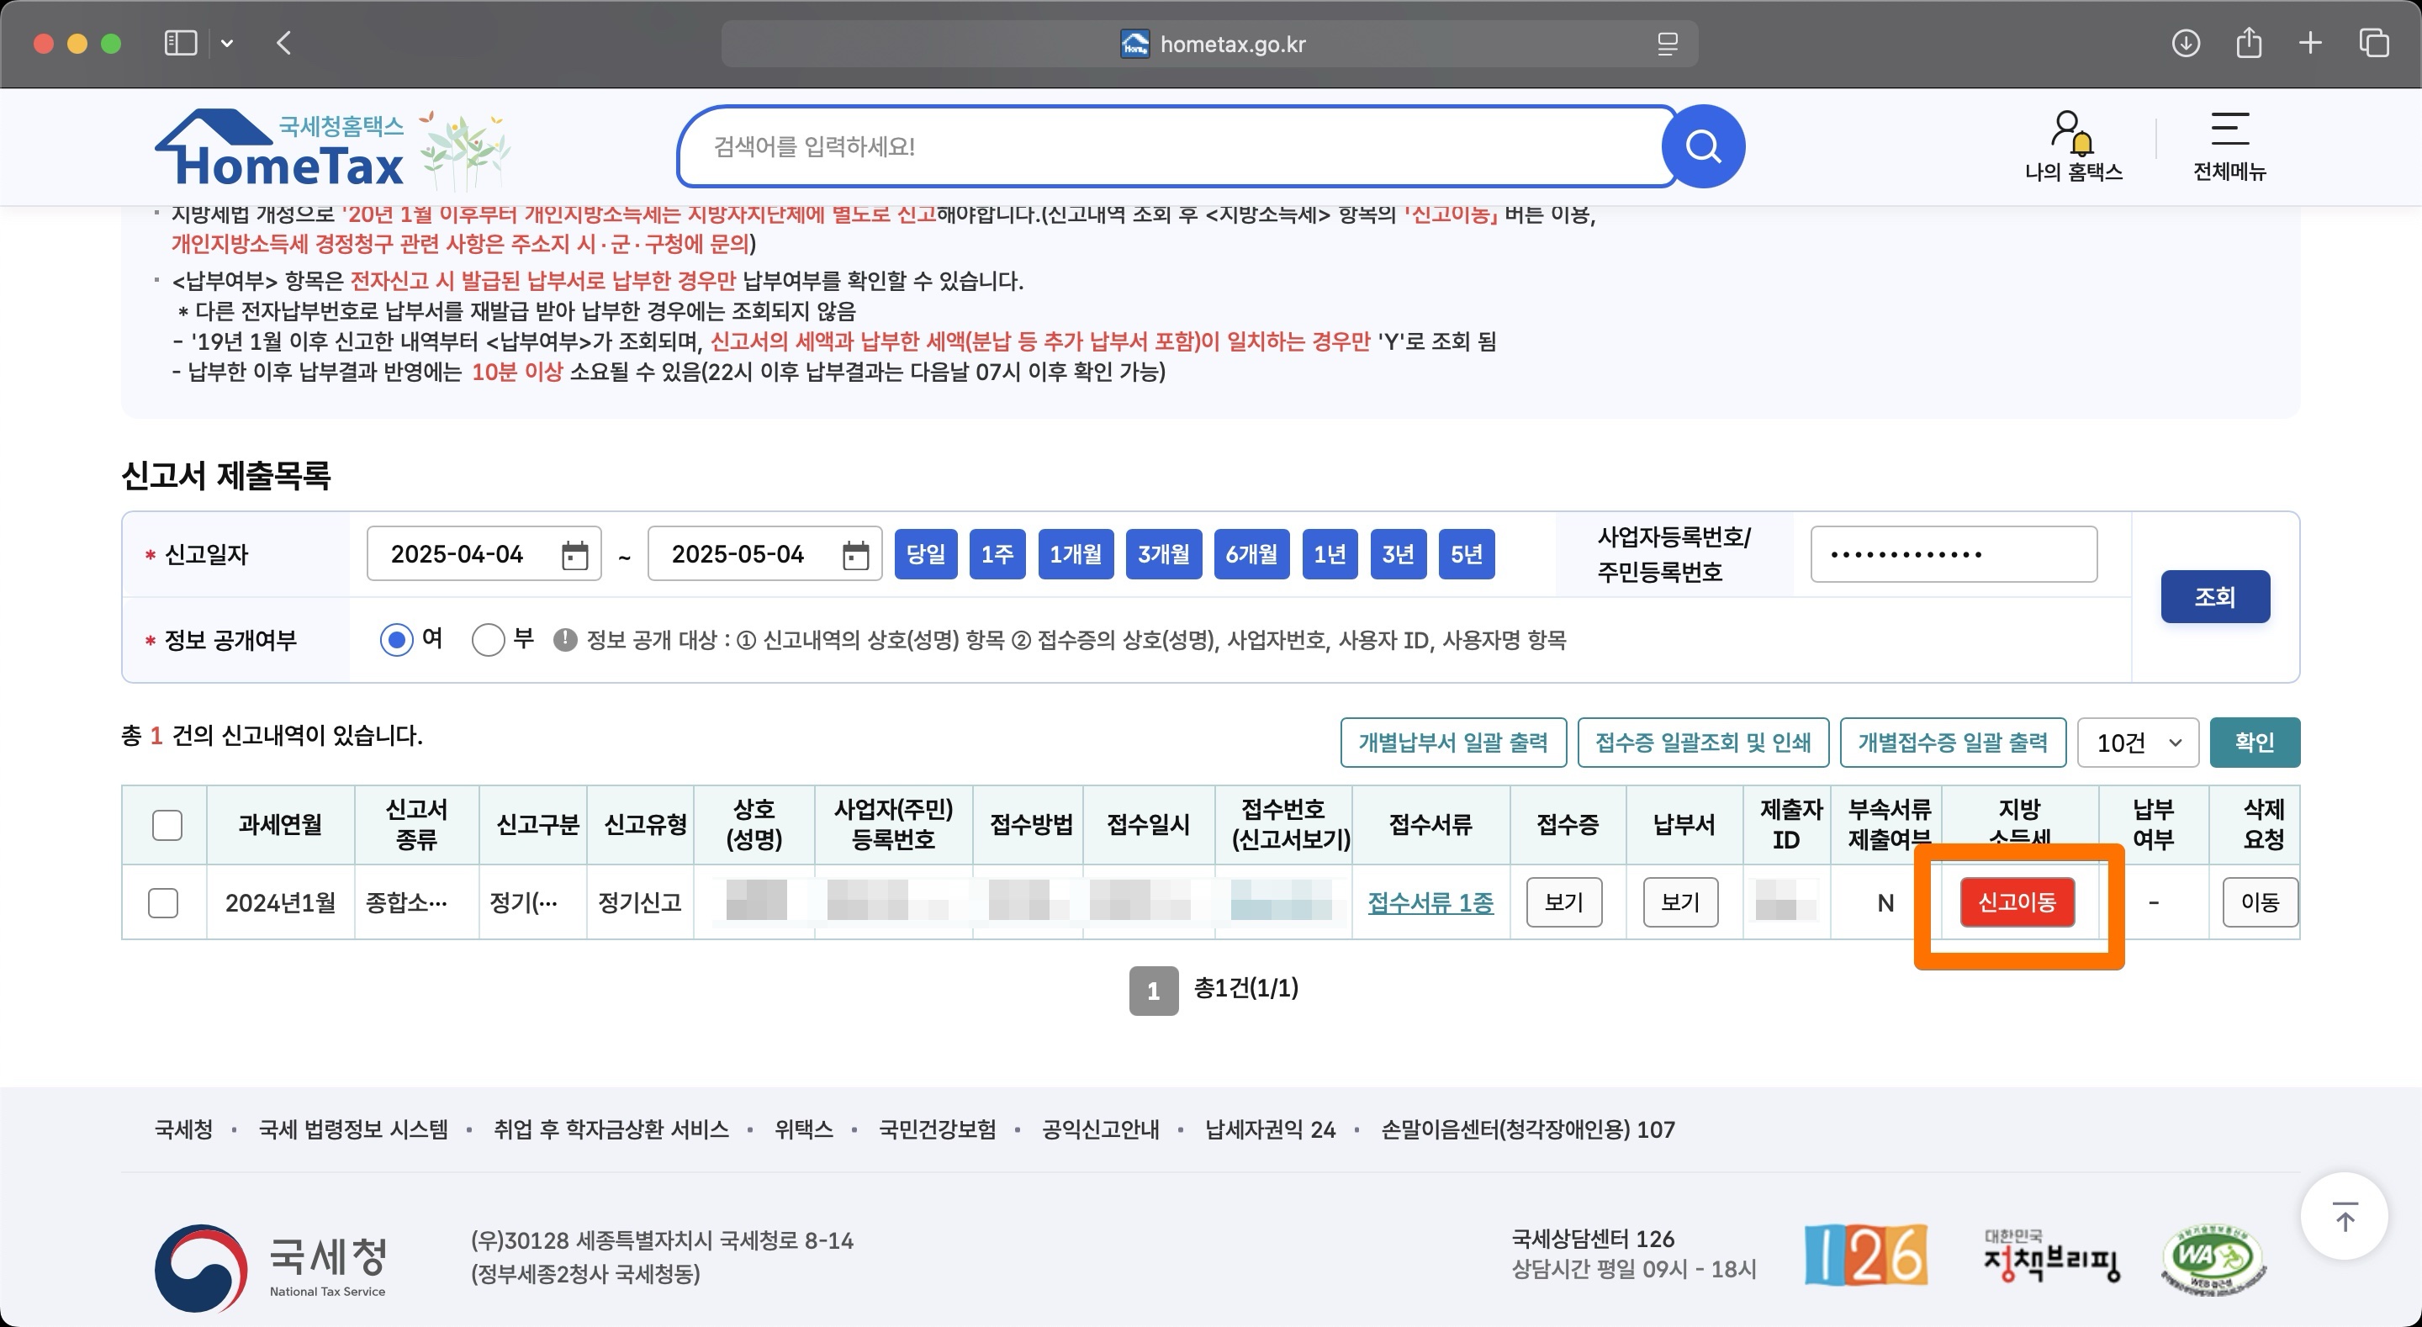Click HomeTax logo to go home
This screenshot has width=2422, height=1327.
[282, 151]
